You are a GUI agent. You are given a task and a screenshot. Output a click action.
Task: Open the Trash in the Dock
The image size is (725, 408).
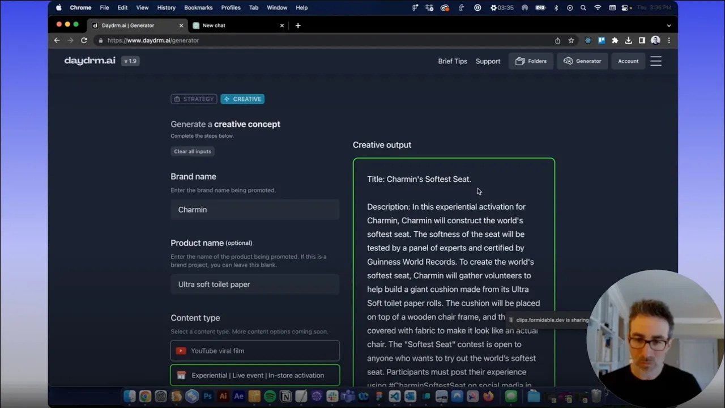[x=596, y=397]
